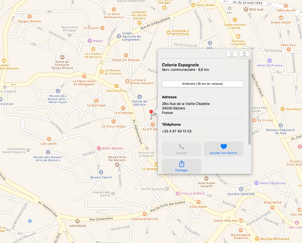
Task: Click the Beaux Arts De Béziers icon
Action: pos(117,165)
